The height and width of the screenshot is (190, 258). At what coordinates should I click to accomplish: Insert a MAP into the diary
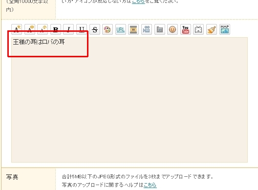[225, 29]
